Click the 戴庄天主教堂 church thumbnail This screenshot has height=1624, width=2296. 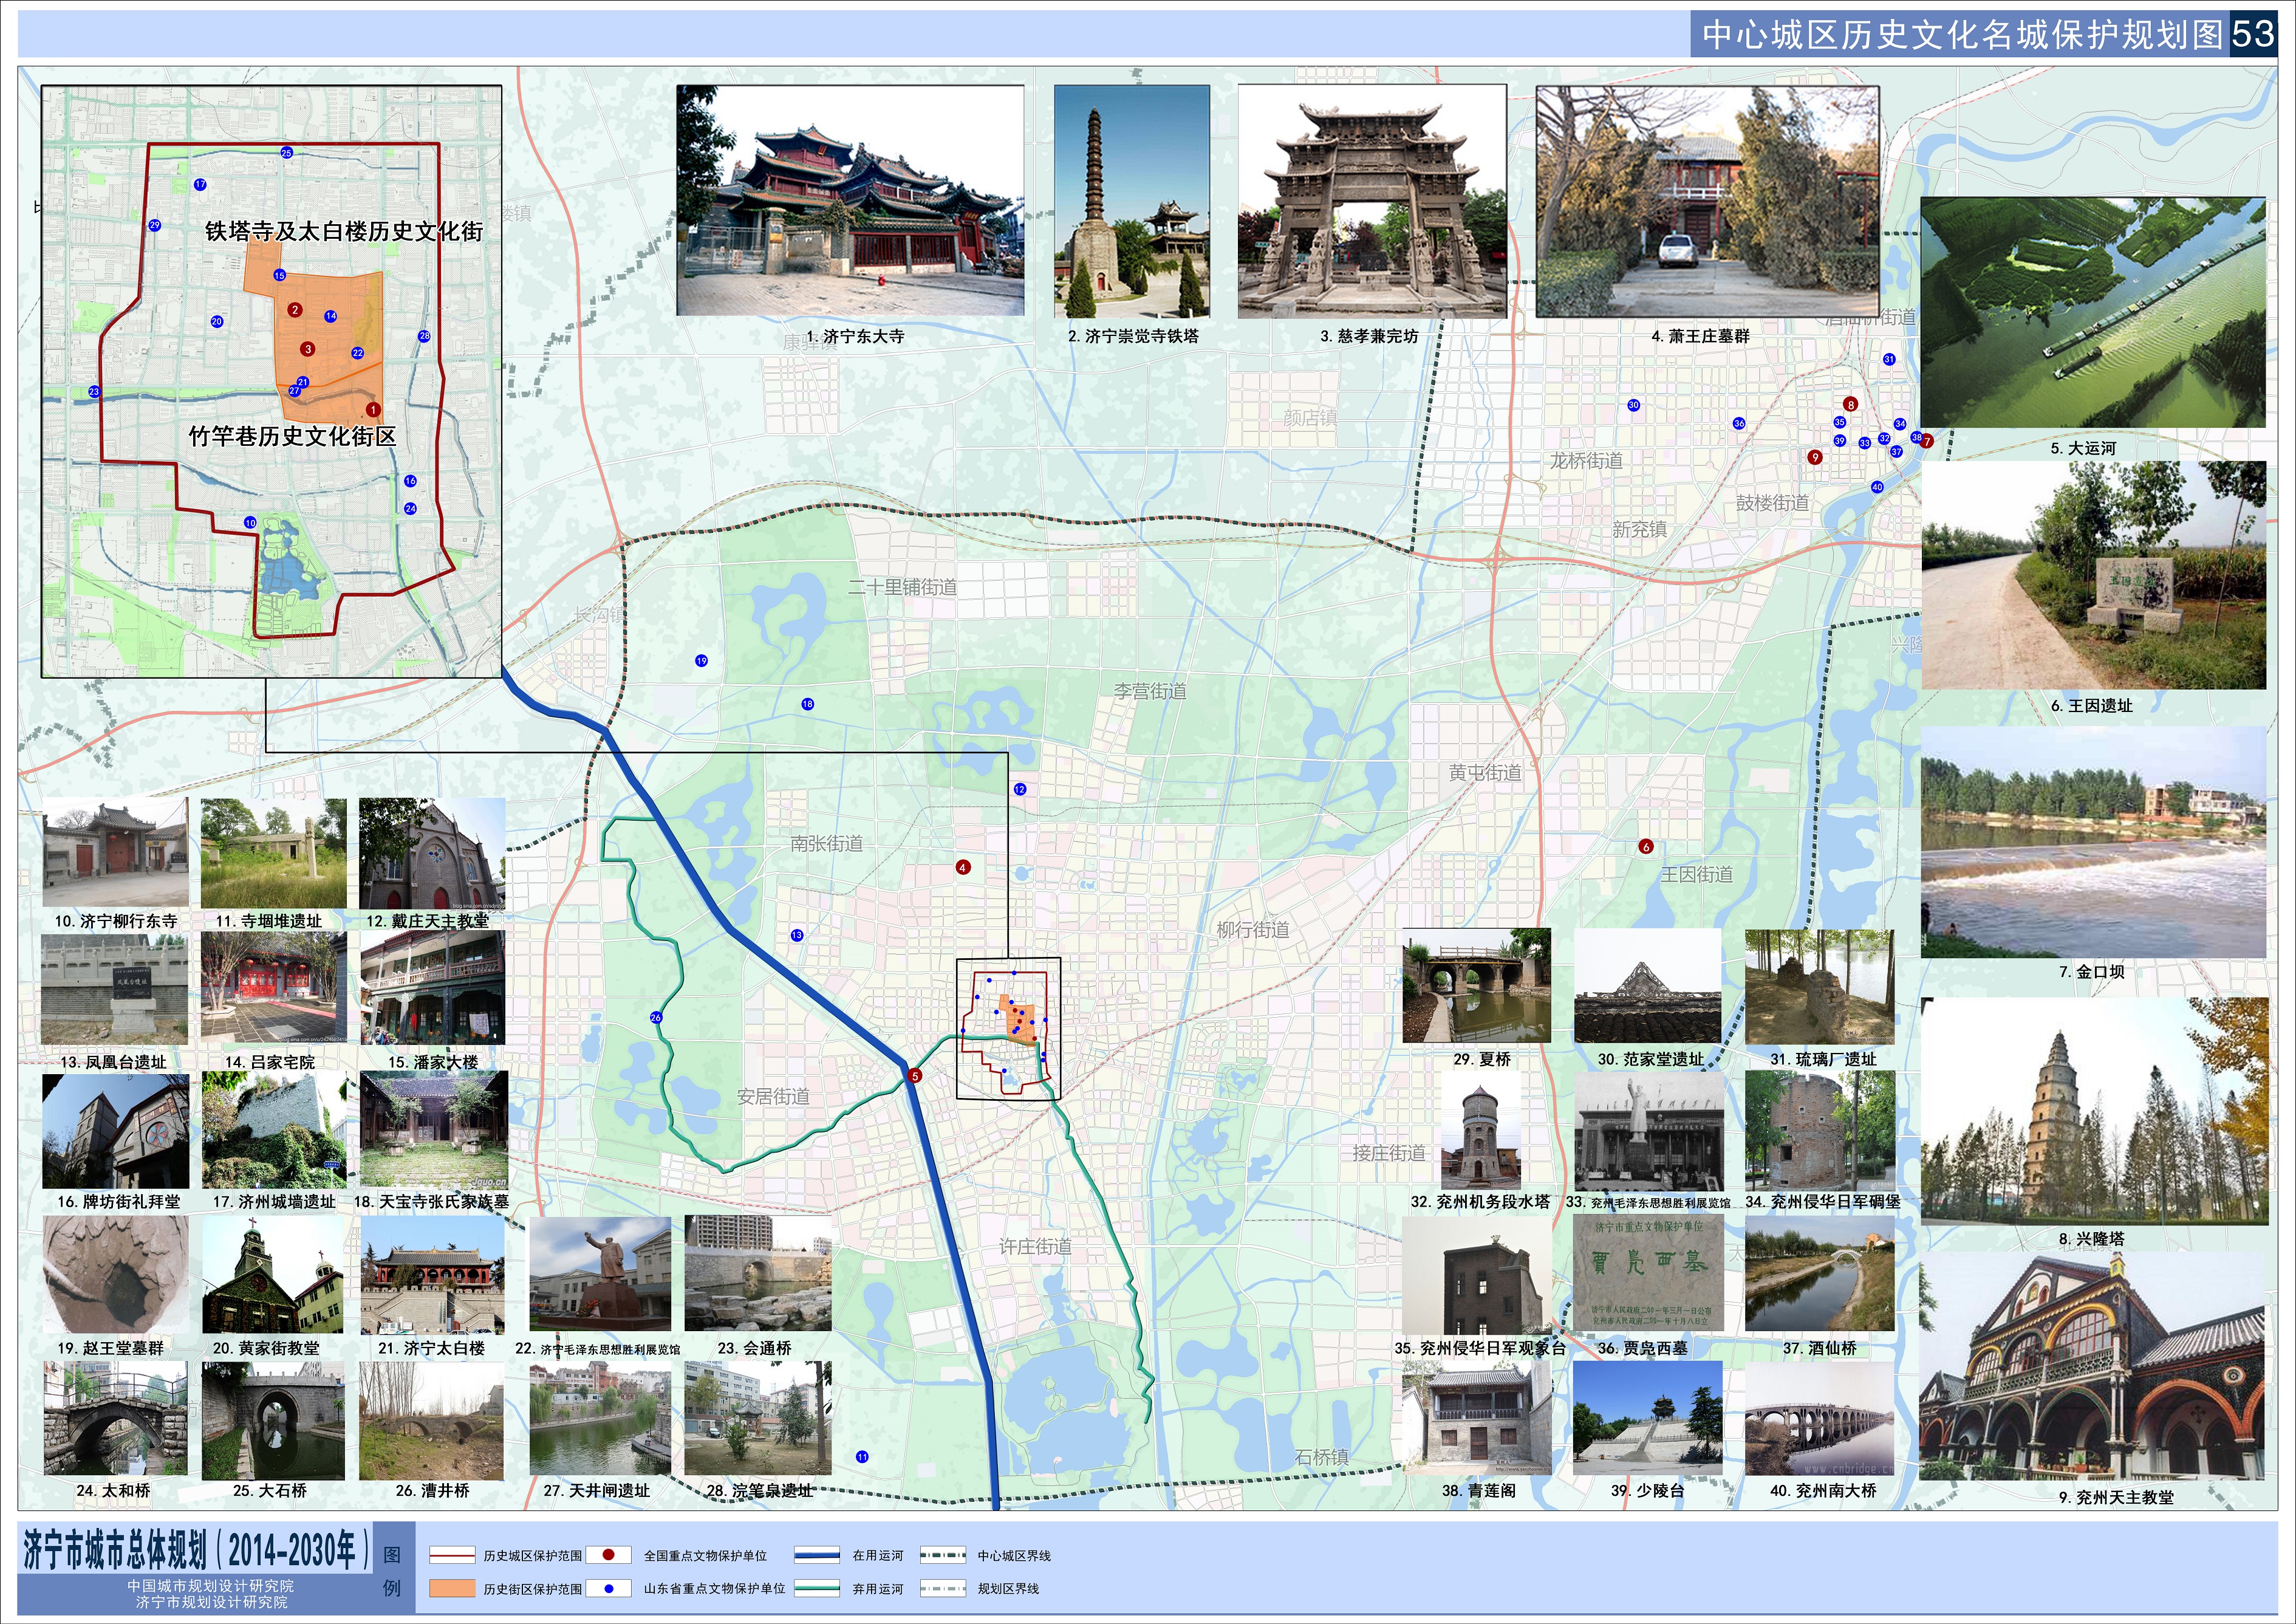pyautogui.click(x=432, y=853)
